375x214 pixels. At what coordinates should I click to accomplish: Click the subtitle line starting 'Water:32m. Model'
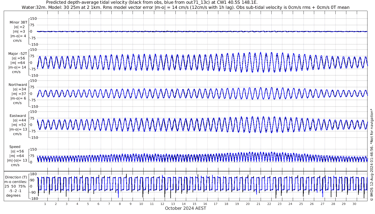click(186, 7)
